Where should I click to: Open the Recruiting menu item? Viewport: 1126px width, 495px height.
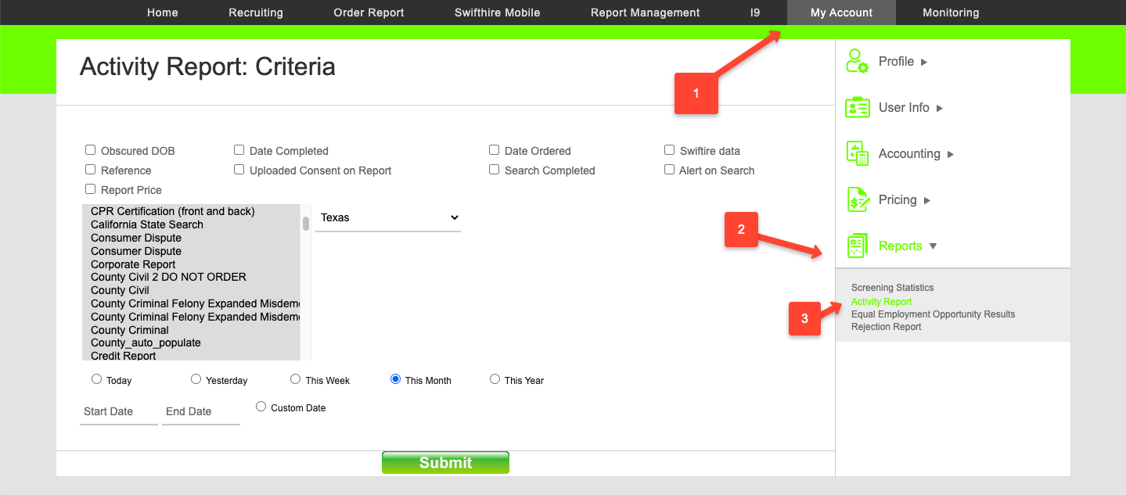pyautogui.click(x=256, y=13)
